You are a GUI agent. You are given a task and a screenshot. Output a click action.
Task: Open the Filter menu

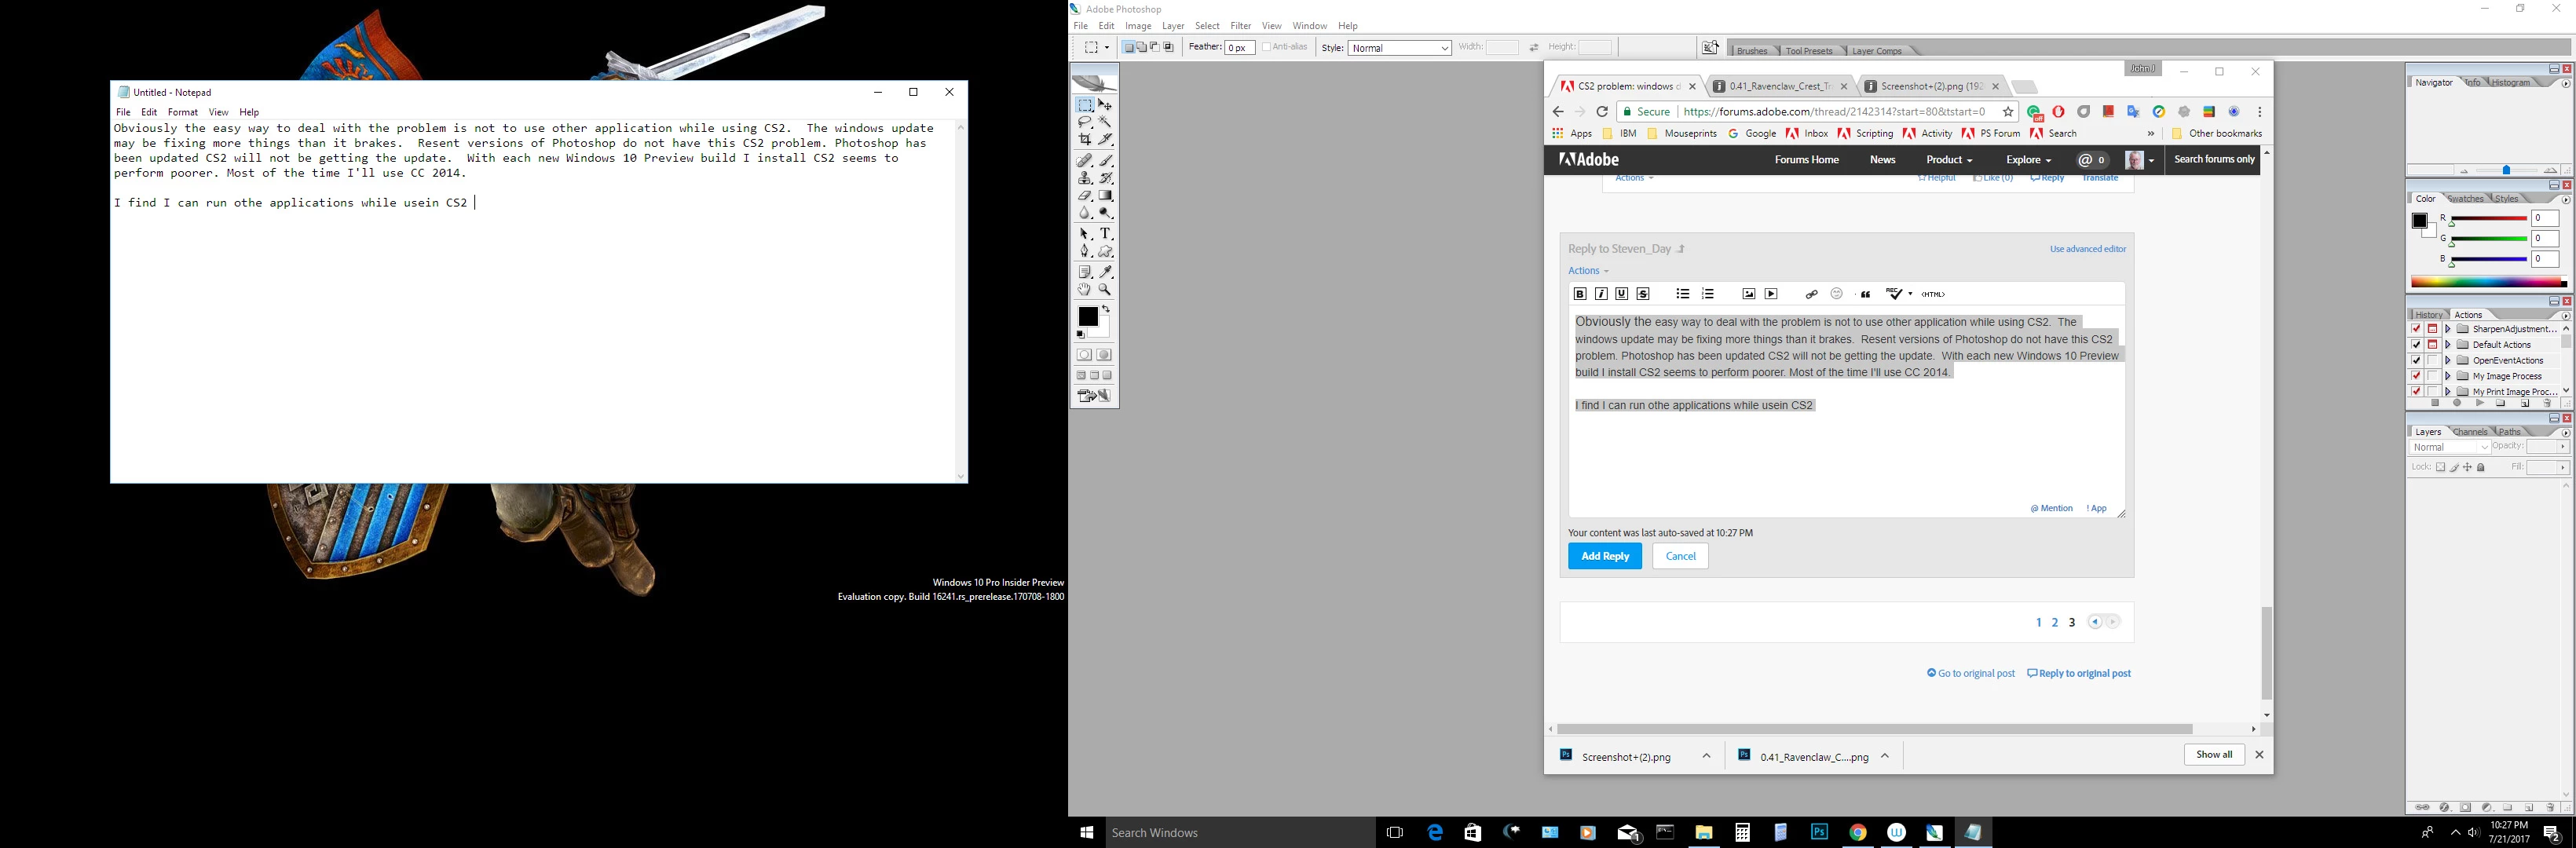[x=1240, y=26]
